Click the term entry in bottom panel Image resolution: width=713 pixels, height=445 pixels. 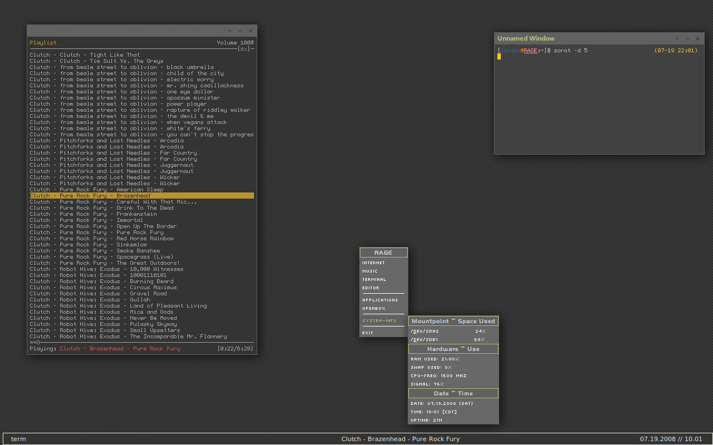point(18,439)
